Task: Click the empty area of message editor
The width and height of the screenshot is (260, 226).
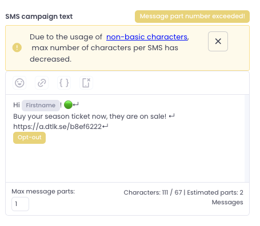Action: [x=126, y=163]
